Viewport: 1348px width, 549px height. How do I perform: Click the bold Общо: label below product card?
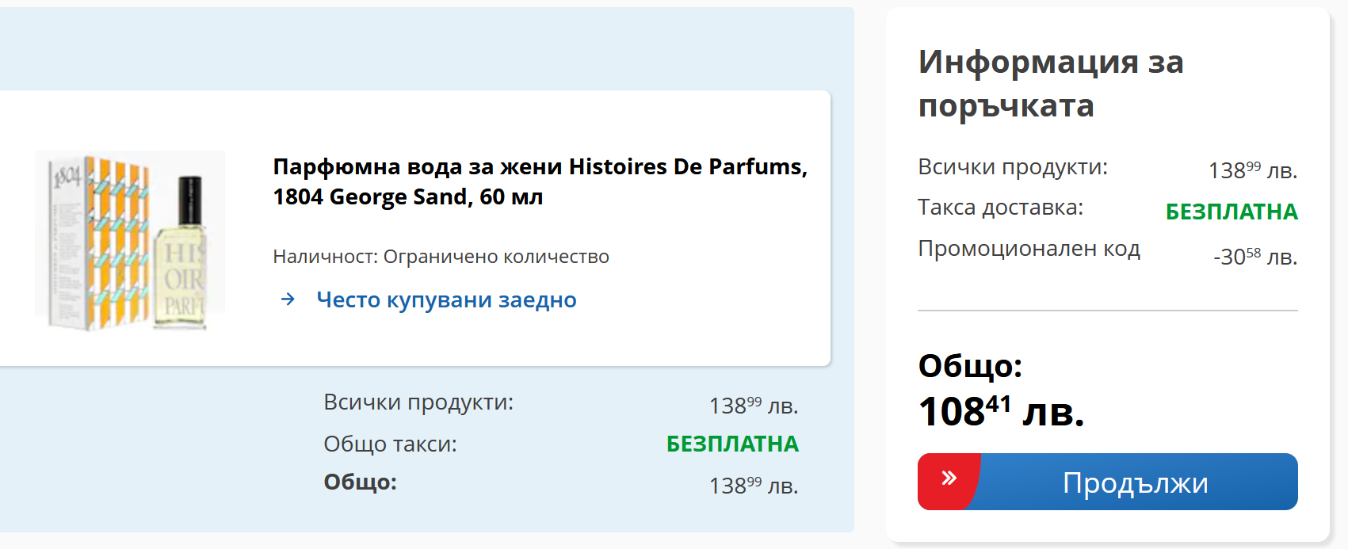[360, 482]
